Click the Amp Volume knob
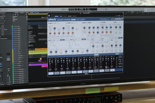The width and height of the screenshot is (155, 103). tap(116, 27)
